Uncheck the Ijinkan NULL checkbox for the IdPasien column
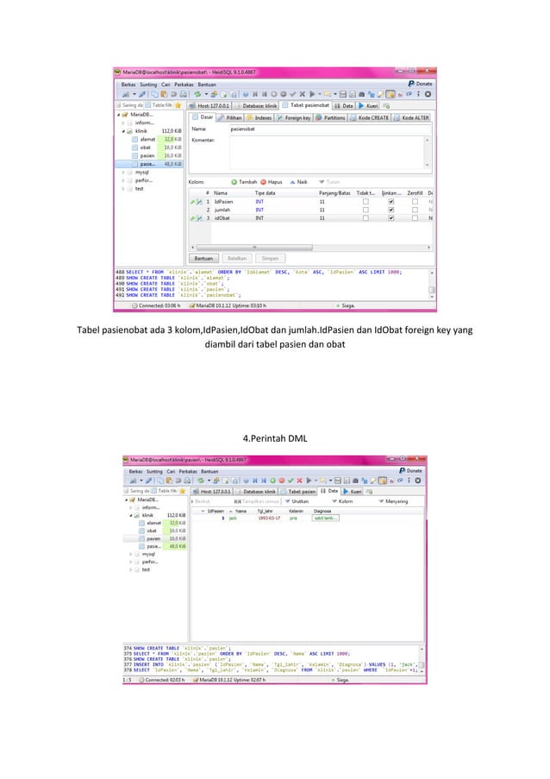The height and width of the screenshot is (779, 550). [x=391, y=202]
